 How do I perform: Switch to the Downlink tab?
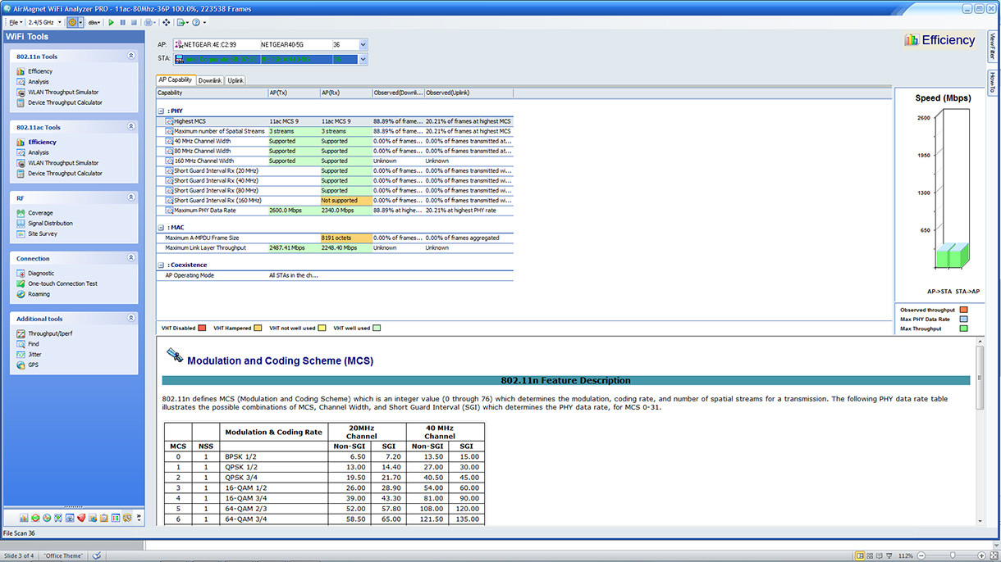[210, 81]
